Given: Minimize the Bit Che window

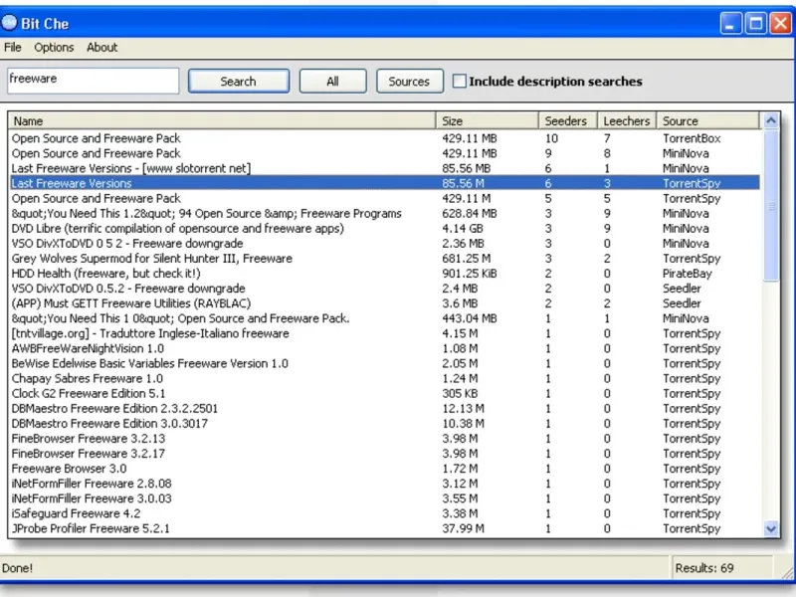Looking at the screenshot, I should click(x=731, y=23).
